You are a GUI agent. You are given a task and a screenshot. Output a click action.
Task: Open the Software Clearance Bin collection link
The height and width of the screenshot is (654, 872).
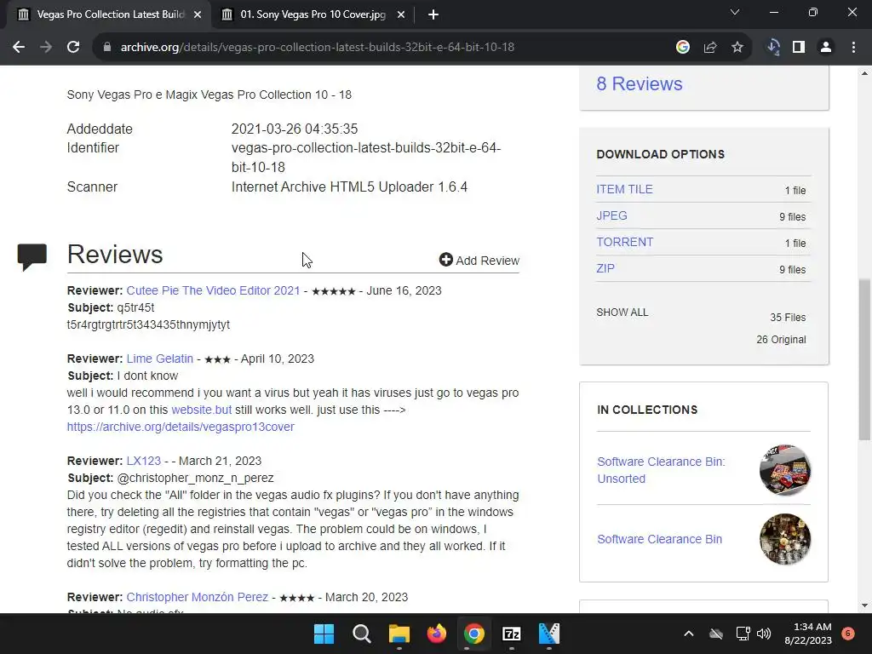pos(660,539)
